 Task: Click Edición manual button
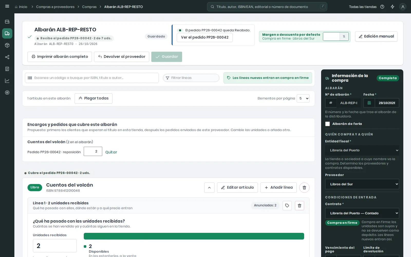click(376, 36)
